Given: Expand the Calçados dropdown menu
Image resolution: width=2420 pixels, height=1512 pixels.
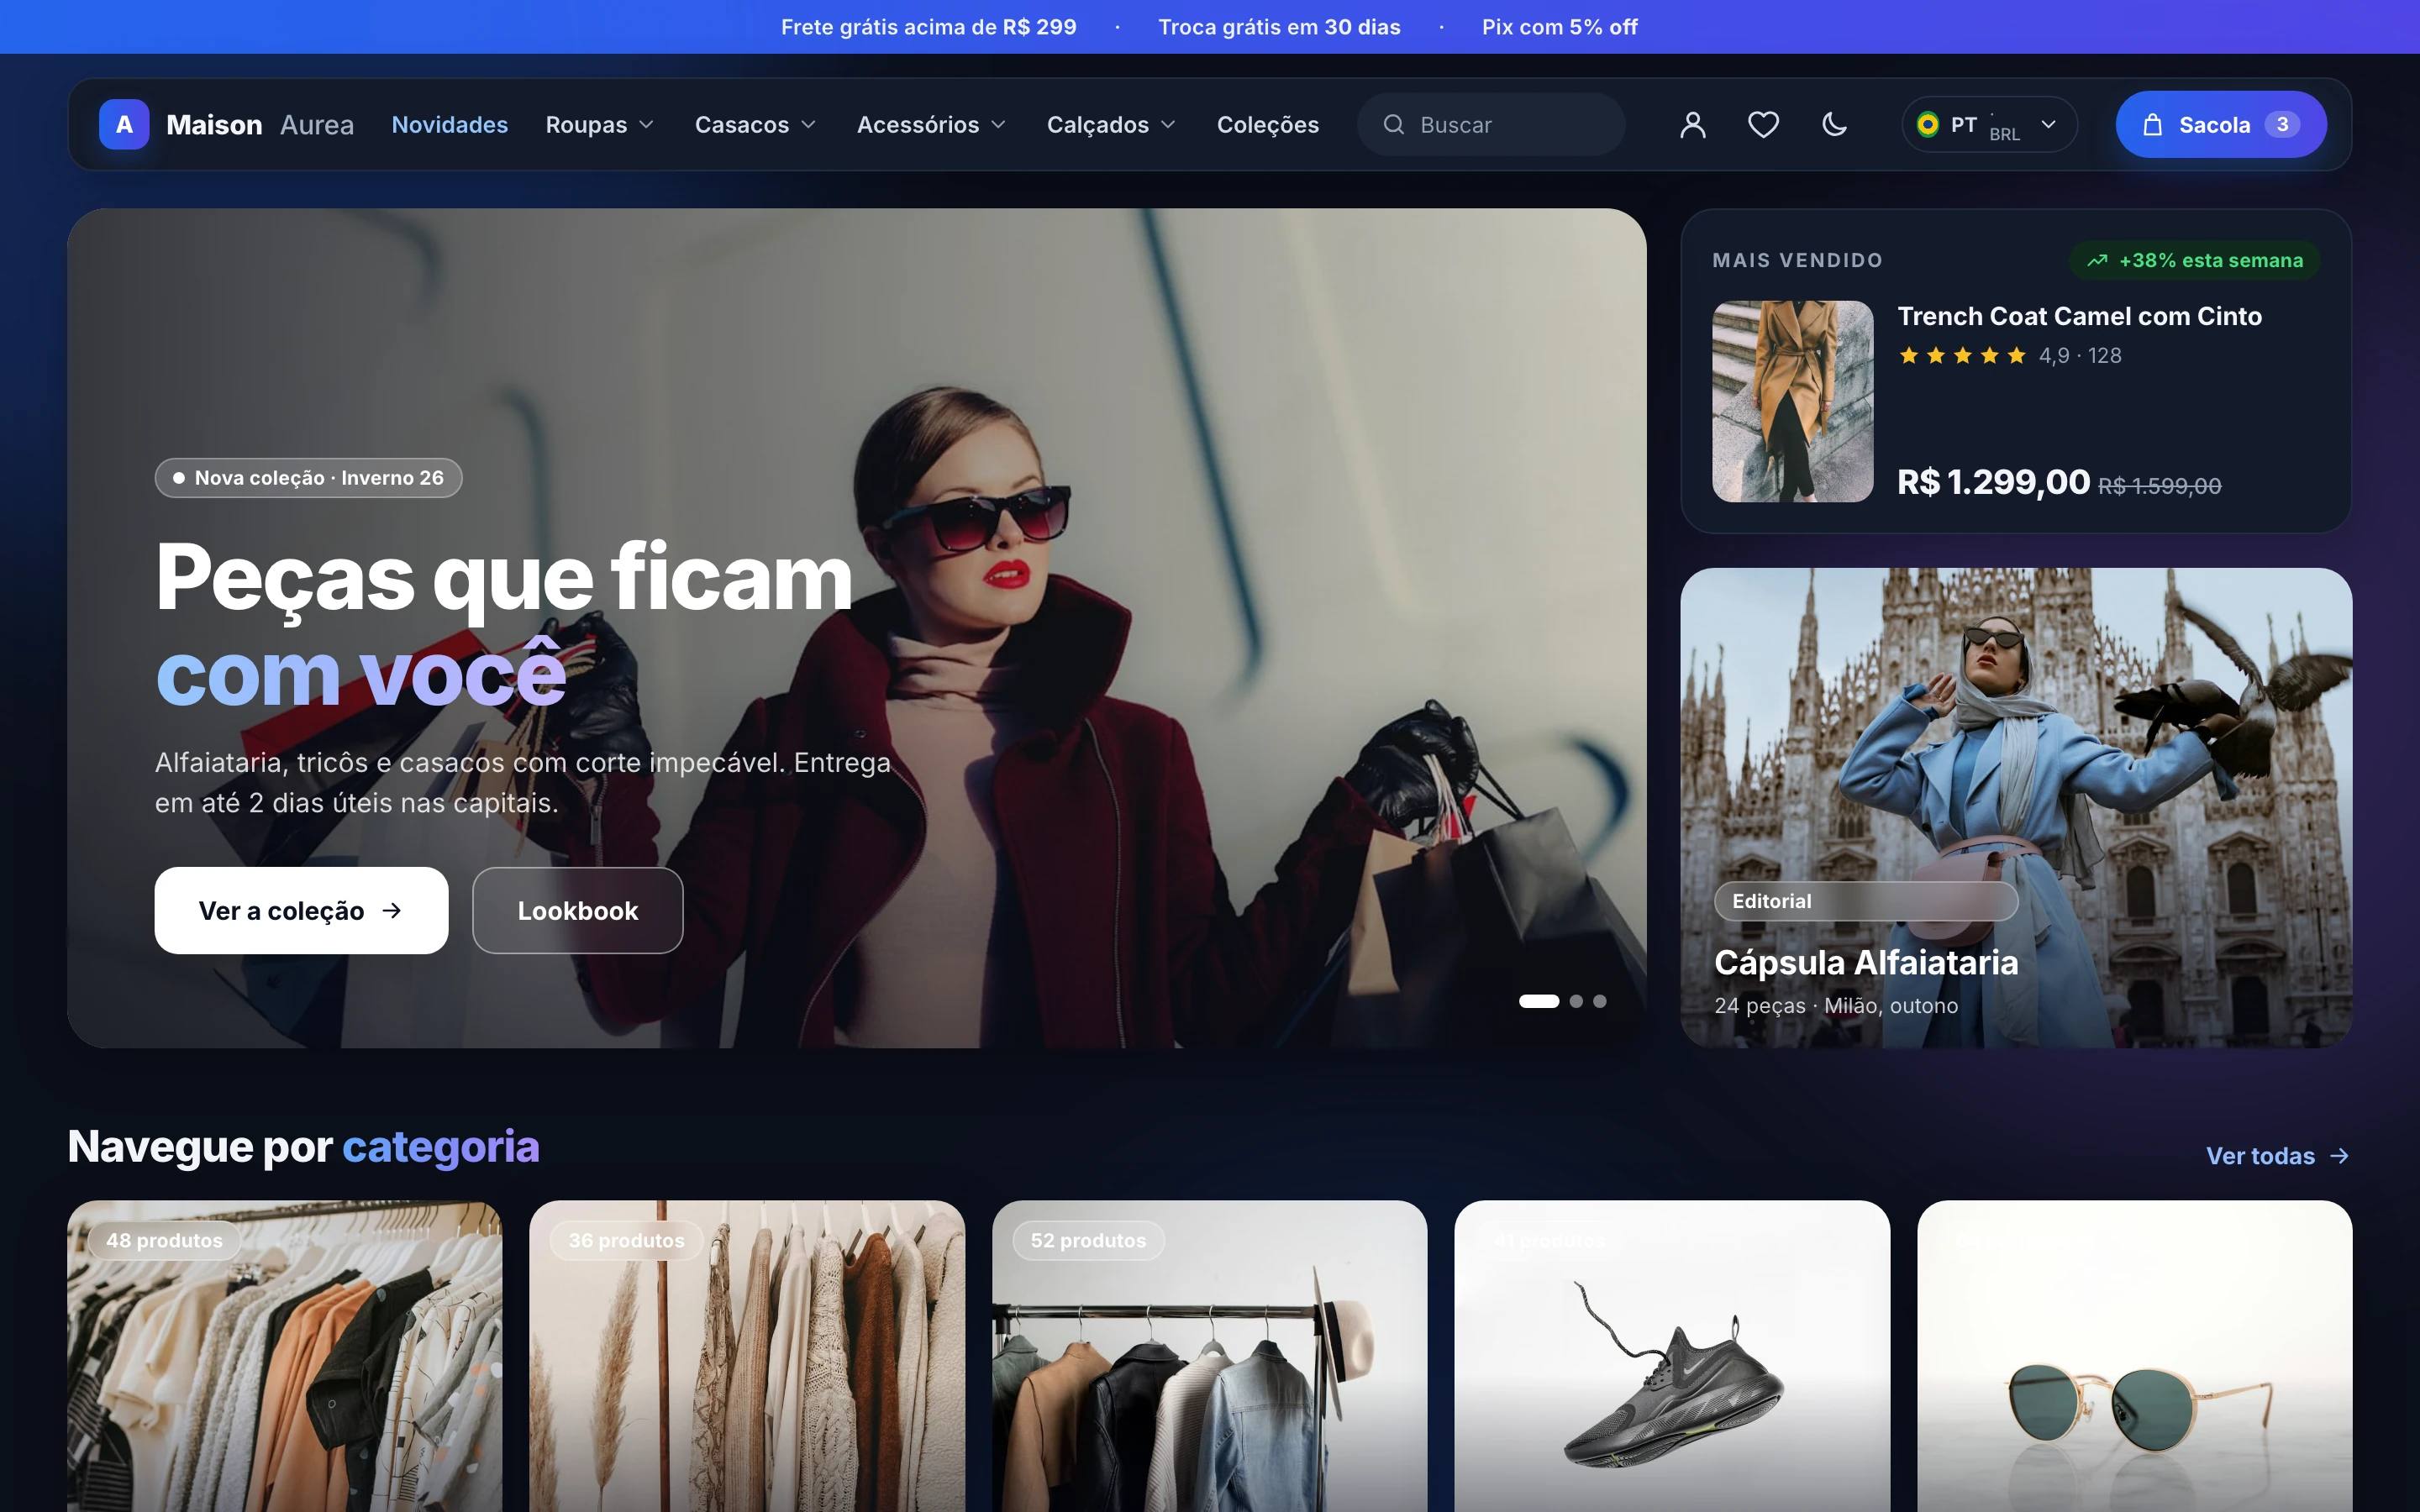Looking at the screenshot, I should point(1110,125).
